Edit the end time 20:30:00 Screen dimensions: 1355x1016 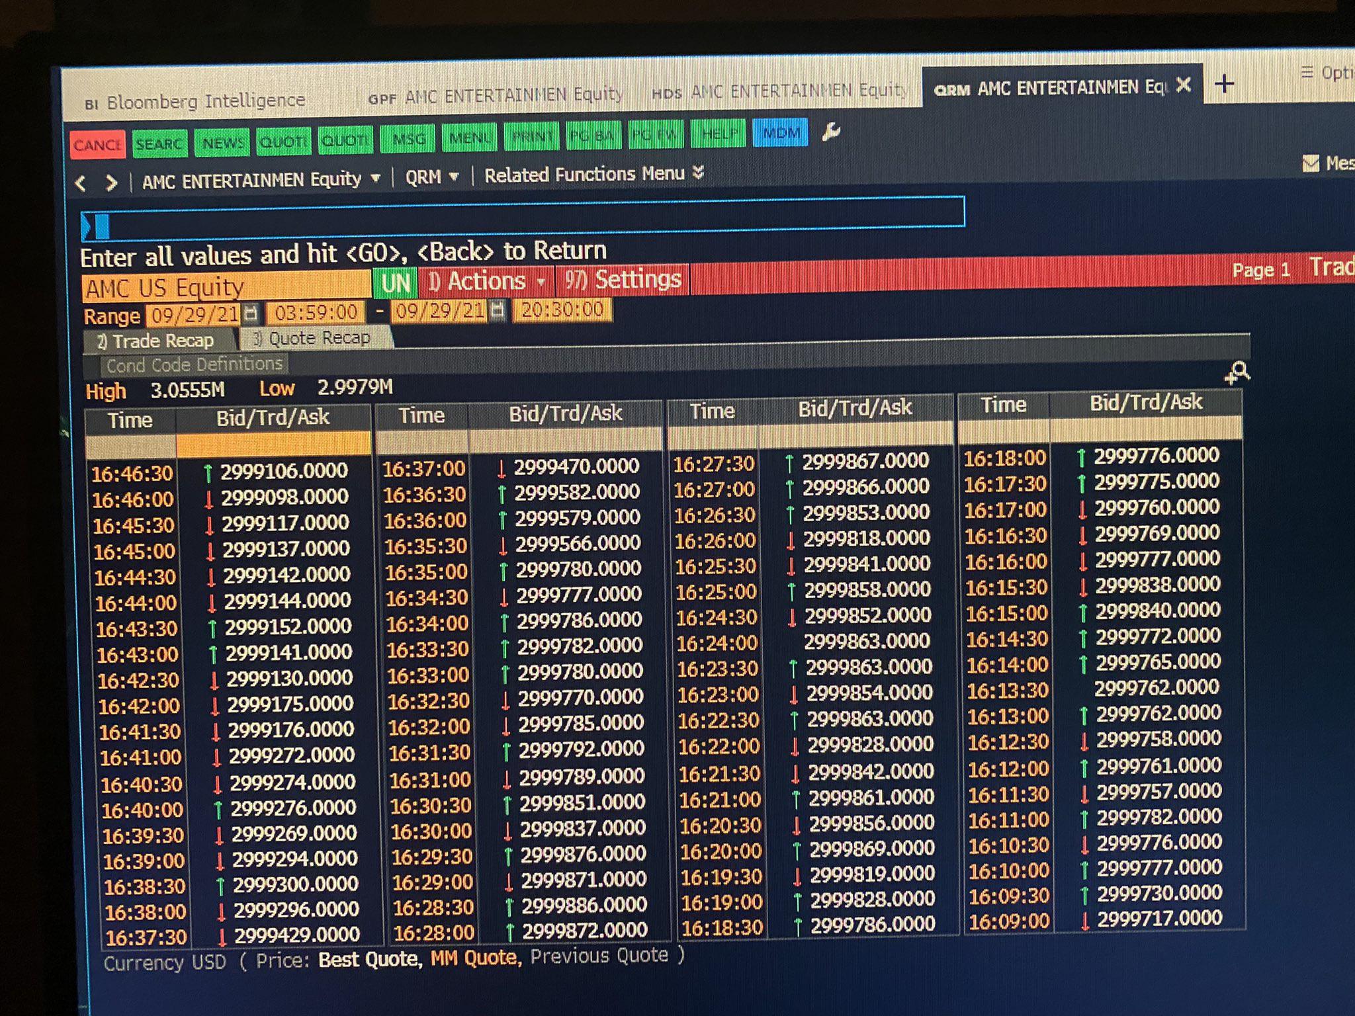tap(562, 310)
